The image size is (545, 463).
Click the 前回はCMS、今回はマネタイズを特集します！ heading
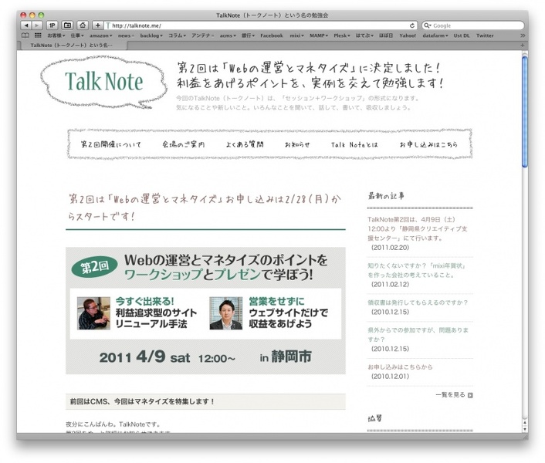coord(142,401)
